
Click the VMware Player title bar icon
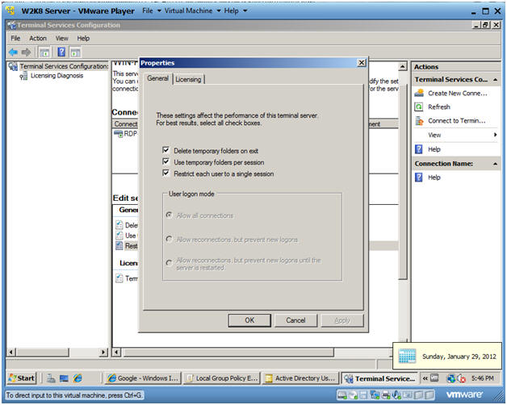click(x=10, y=10)
